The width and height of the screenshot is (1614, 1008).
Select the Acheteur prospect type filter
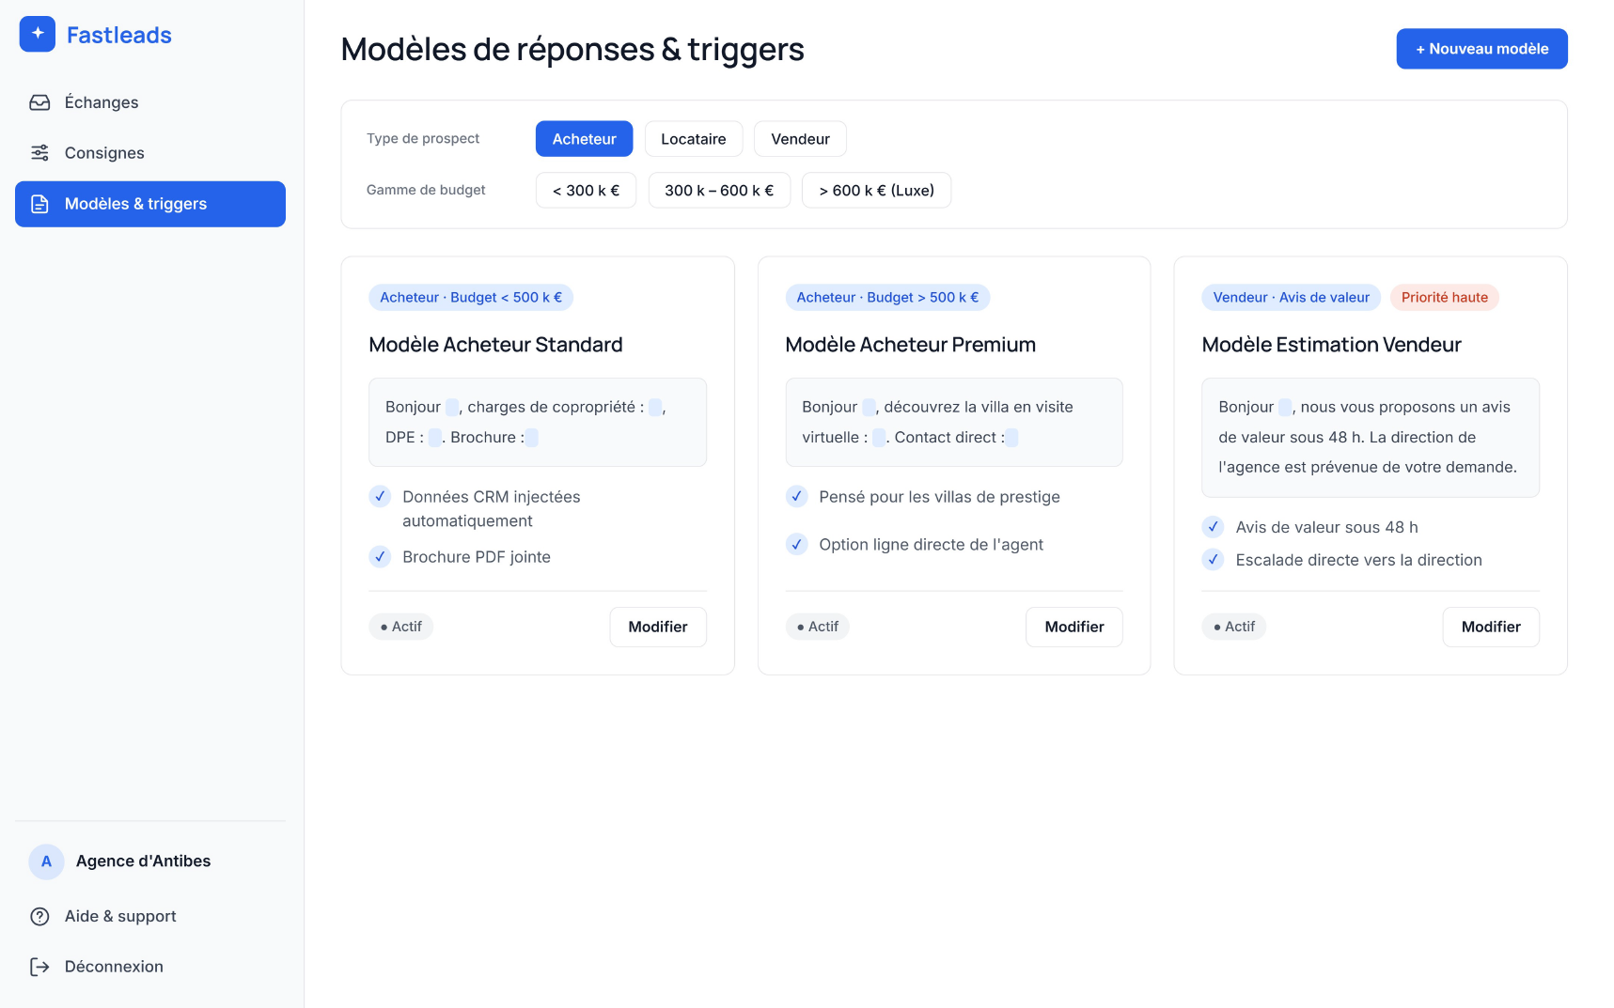[x=584, y=139]
